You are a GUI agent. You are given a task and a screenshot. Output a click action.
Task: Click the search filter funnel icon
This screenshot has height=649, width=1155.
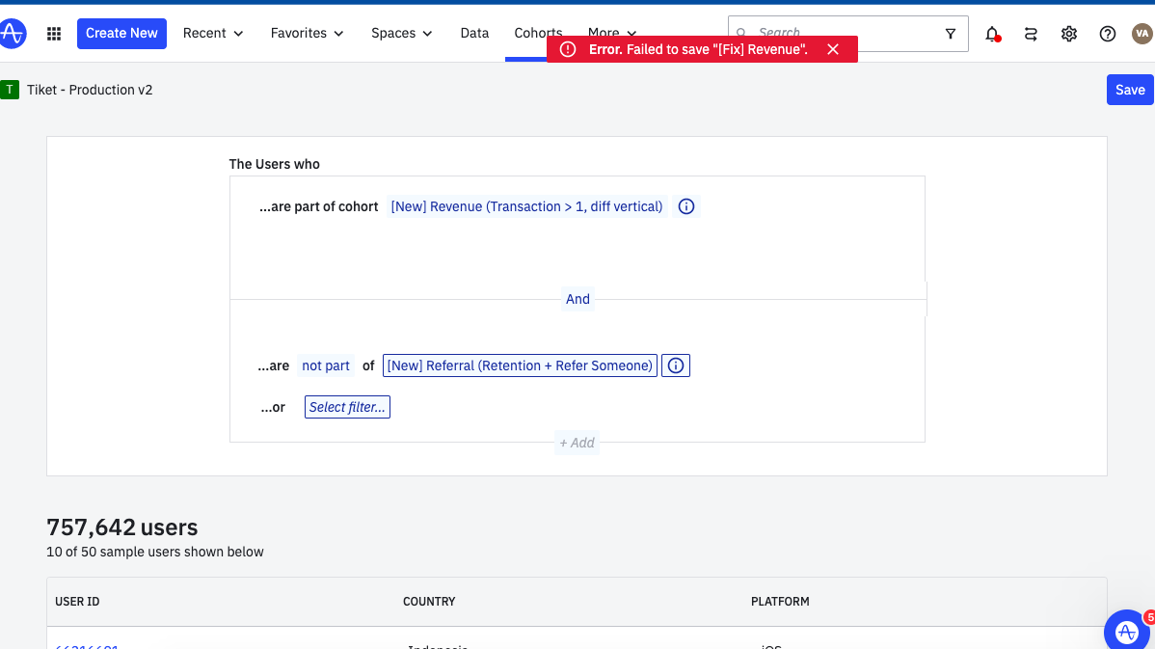click(951, 33)
